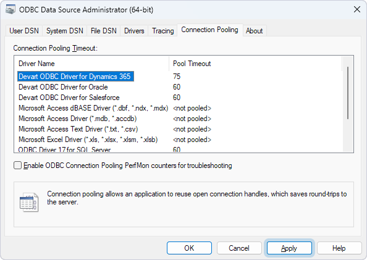The width and height of the screenshot is (367, 260).
Task: Select Devart ODBC Driver for Dynamics 365
Action: [x=75, y=77]
